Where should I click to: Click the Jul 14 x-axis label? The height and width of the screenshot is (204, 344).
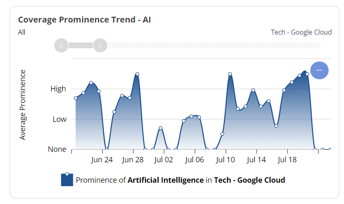click(x=256, y=160)
